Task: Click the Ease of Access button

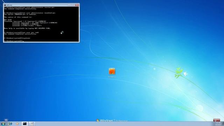Action: point(6,120)
